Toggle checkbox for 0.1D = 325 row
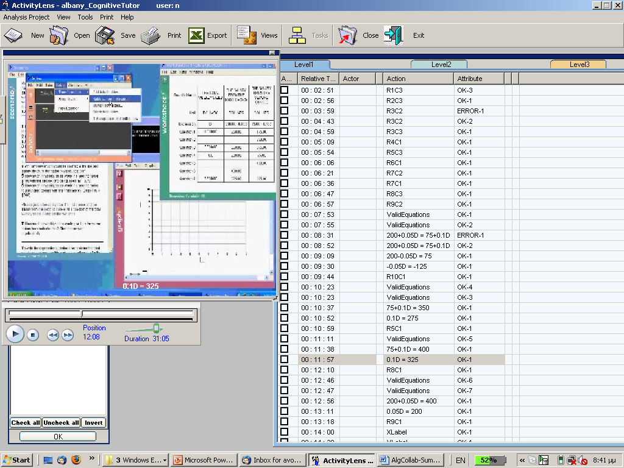The width and height of the screenshot is (624, 468). click(x=285, y=360)
